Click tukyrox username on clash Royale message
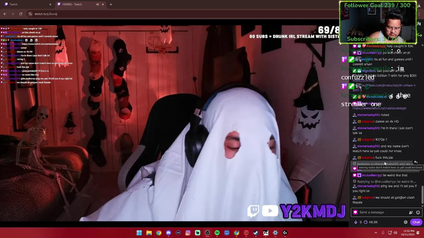Screen dimensions: 424x238 click(x=368, y=197)
